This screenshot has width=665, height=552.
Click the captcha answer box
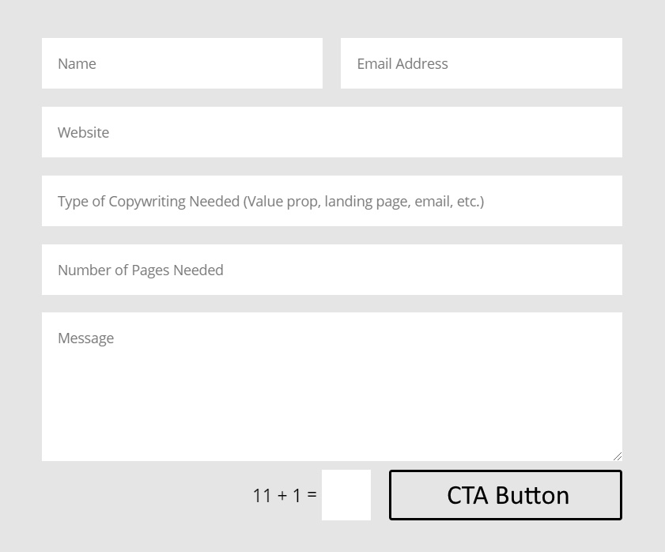[346, 495]
